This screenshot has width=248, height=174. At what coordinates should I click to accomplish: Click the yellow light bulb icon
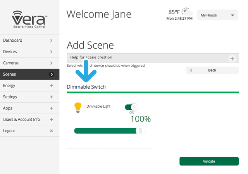78,108
